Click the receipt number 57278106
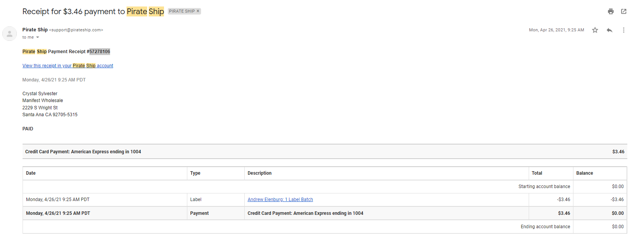 (100, 52)
